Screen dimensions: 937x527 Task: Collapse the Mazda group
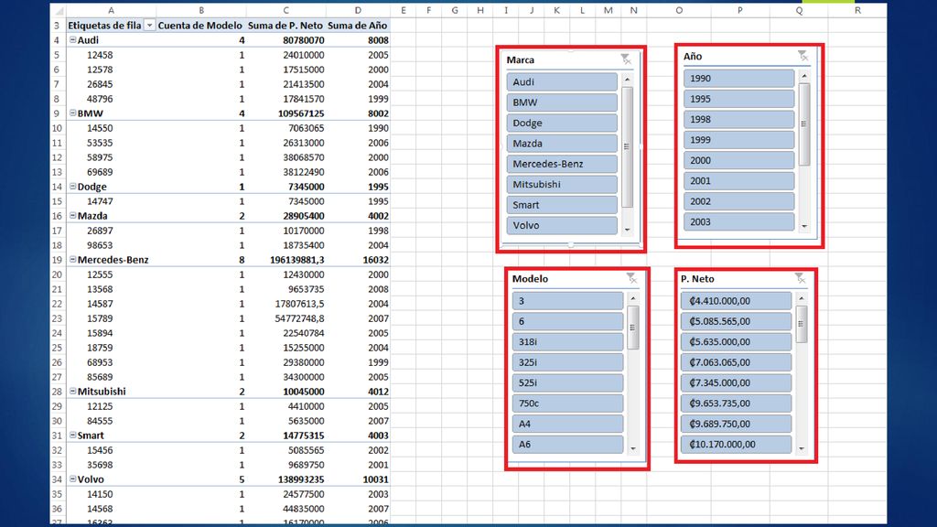point(73,216)
